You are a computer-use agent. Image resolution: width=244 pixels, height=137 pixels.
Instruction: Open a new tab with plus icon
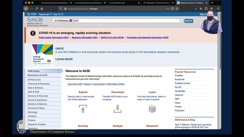[212, 3]
